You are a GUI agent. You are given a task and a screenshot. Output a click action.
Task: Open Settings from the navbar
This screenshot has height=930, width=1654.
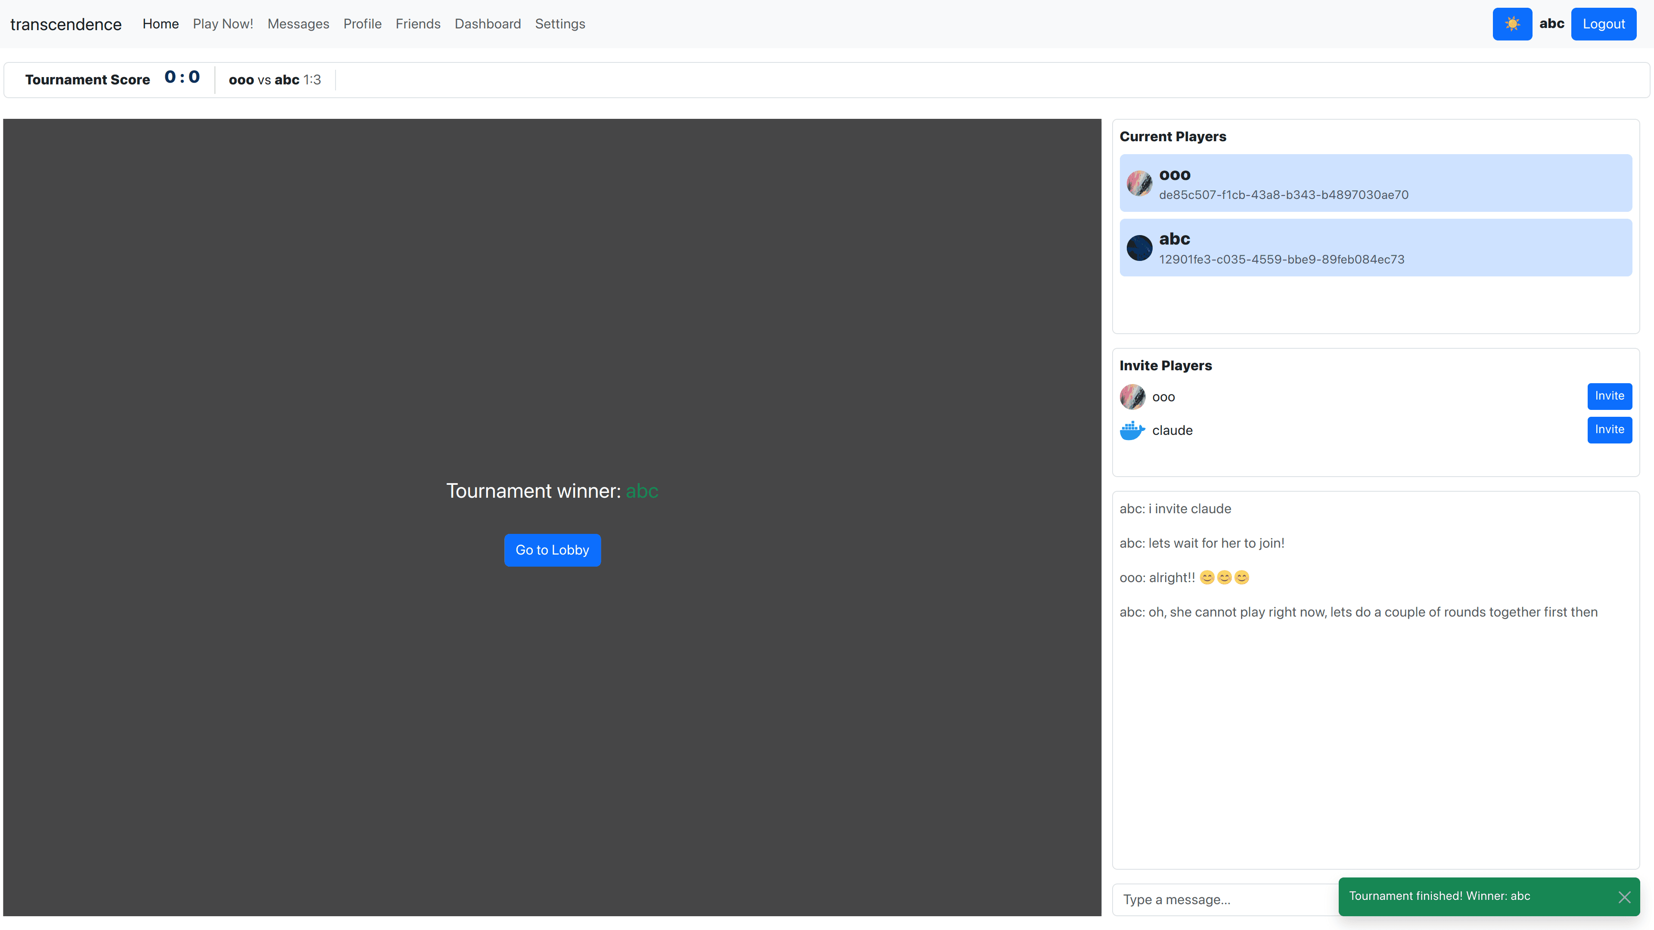tap(559, 24)
